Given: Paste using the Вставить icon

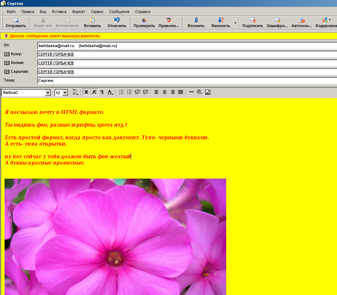Looking at the screenshot, I should pos(92,20).
